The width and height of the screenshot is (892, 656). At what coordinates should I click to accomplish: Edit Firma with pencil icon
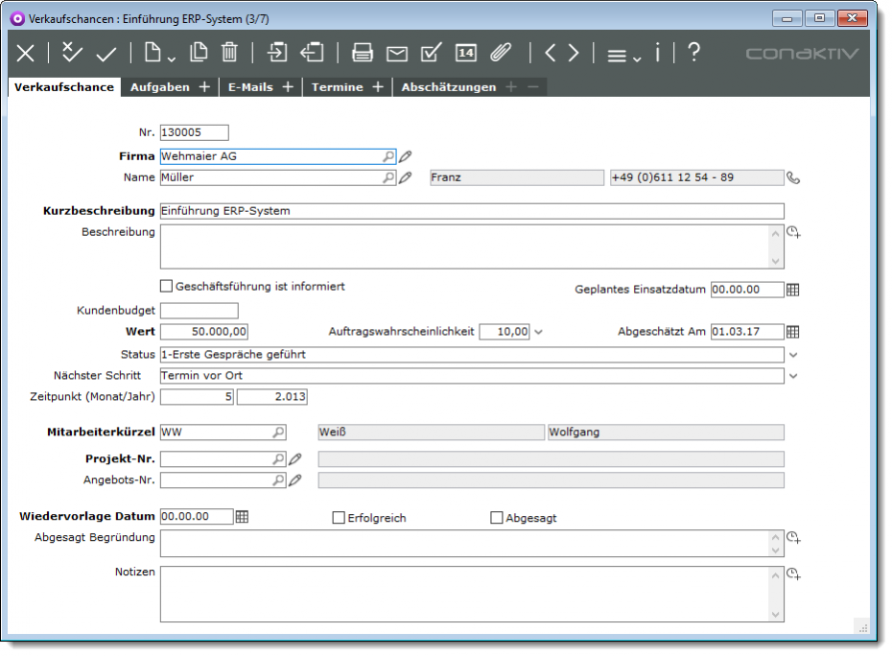click(406, 155)
